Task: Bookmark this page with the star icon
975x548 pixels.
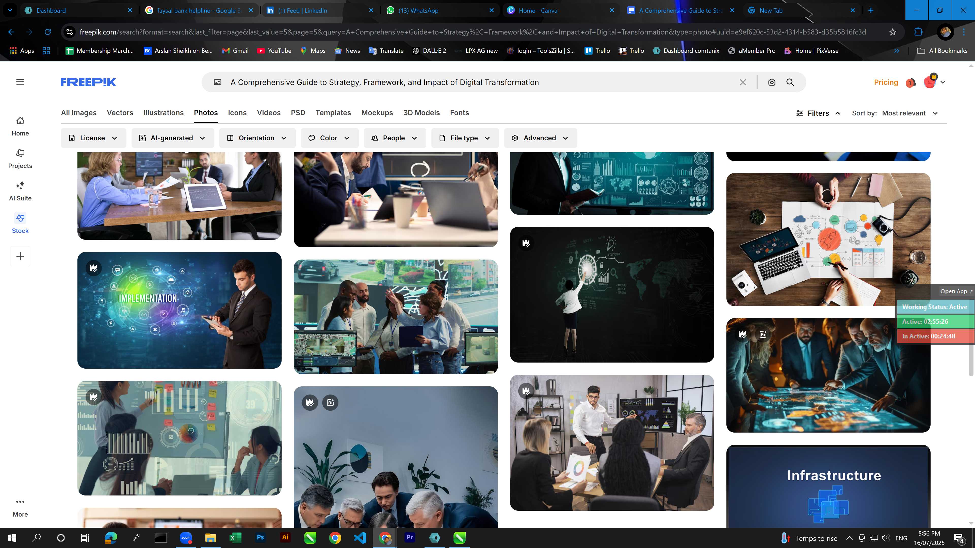Action: (x=893, y=32)
